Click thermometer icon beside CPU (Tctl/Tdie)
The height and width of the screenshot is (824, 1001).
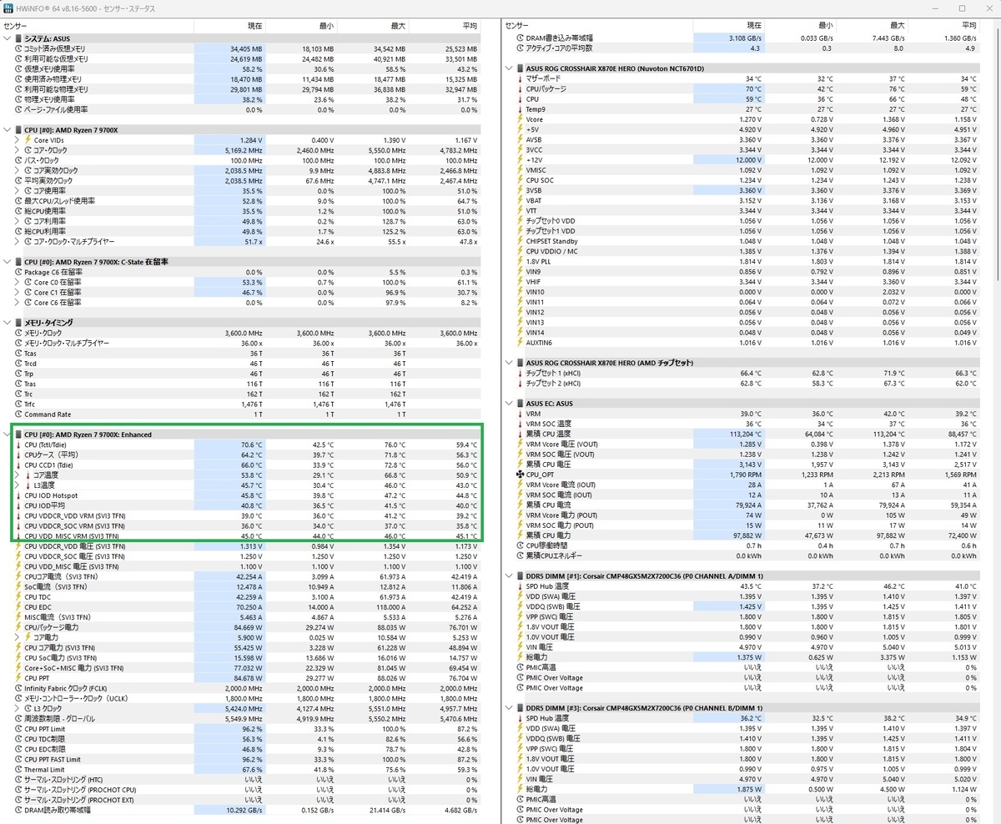coord(18,445)
